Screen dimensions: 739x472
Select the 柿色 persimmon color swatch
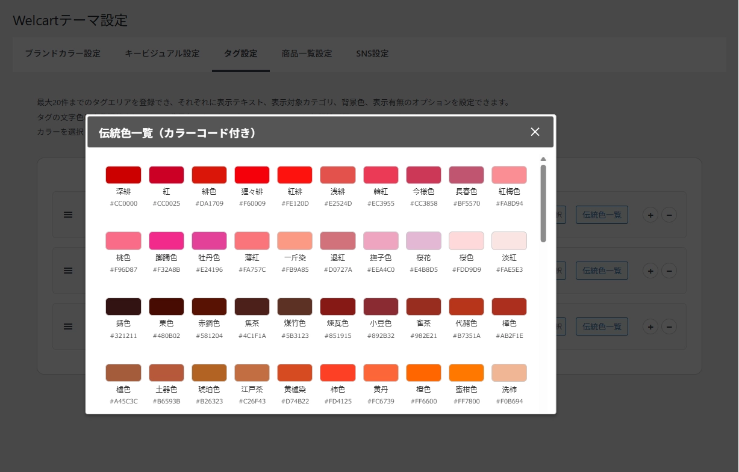tap(337, 372)
